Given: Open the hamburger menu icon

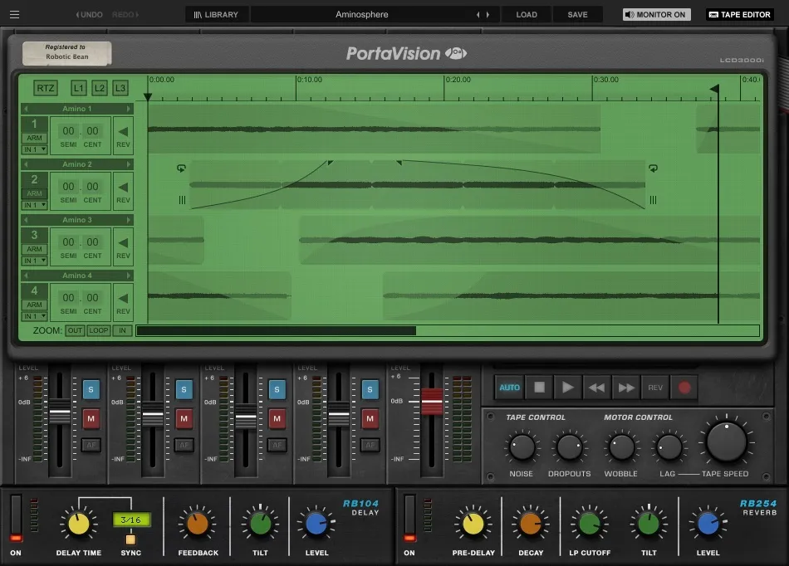Looking at the screenshot, I should coord(15,15).
